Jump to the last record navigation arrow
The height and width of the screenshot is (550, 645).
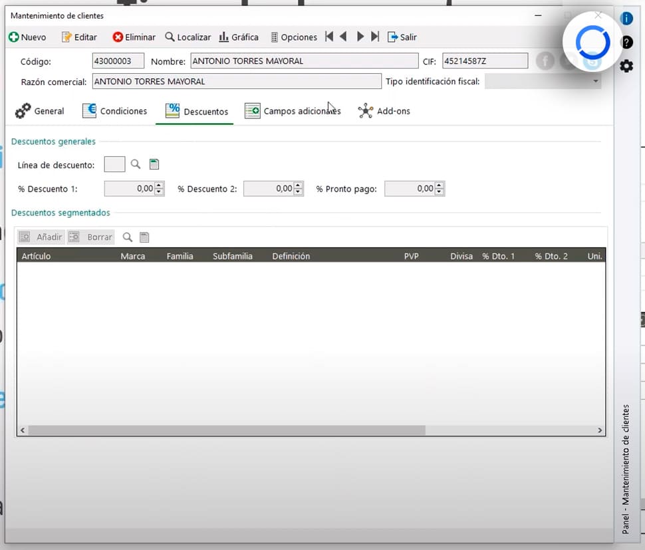(x=374, y=37)
